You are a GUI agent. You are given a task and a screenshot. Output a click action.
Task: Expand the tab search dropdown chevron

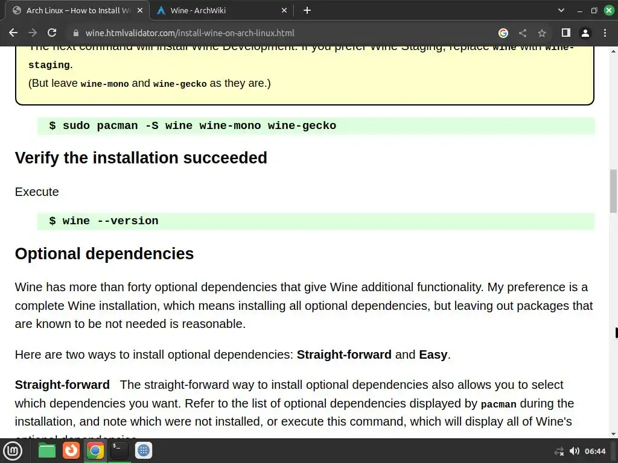[x=561, y=11]
